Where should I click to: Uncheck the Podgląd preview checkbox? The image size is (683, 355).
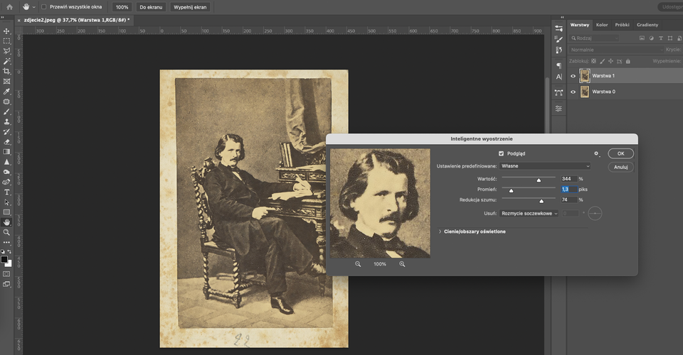pyautogui.click(x=501, y=153)
